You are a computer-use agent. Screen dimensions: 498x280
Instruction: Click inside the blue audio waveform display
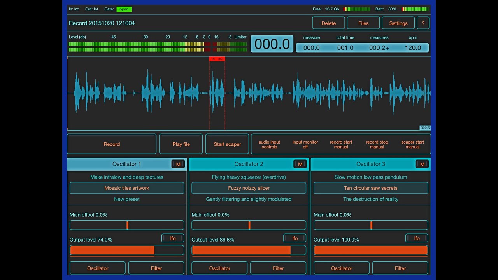coord(249,93)
